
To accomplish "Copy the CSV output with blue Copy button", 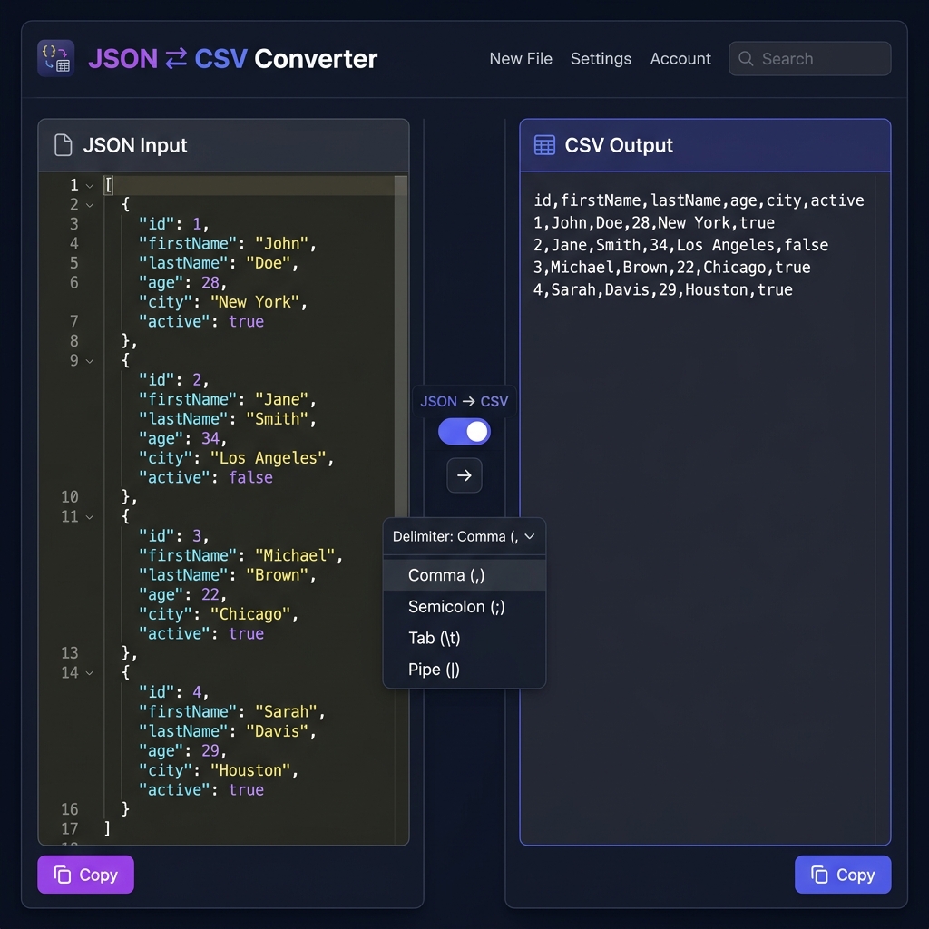I will click(843, 875).
